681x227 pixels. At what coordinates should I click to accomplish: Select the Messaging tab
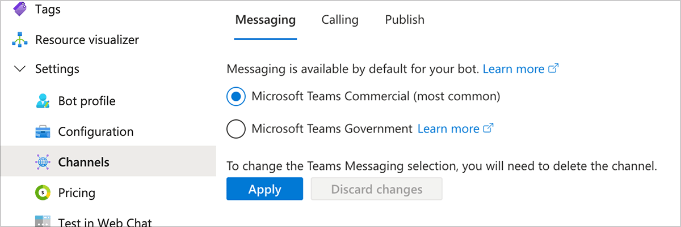tap(265, 20)
